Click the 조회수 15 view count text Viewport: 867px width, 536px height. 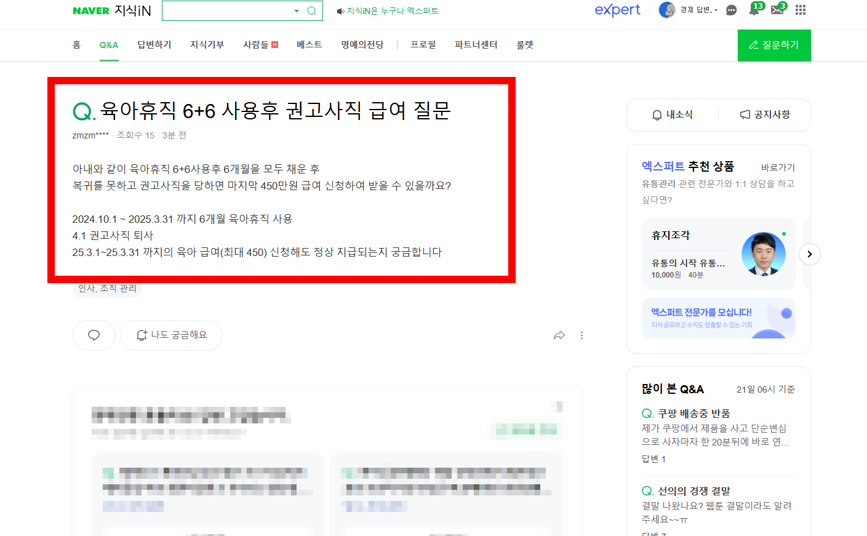(x=136, y=135)
